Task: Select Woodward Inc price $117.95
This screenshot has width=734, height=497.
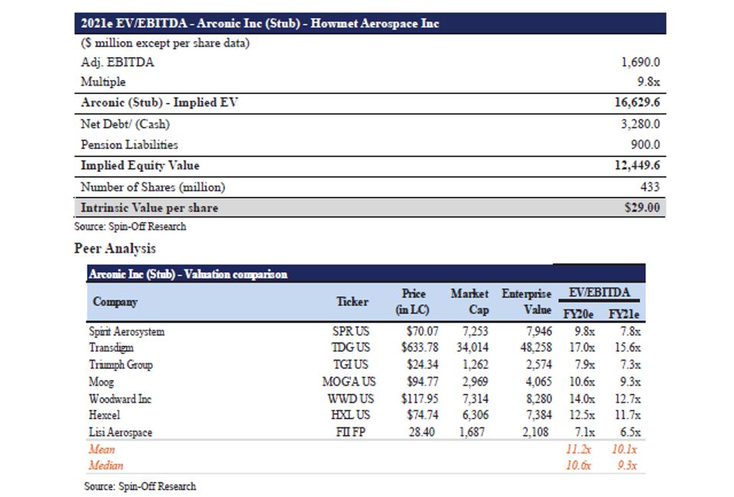Action: tap(420, 399)
